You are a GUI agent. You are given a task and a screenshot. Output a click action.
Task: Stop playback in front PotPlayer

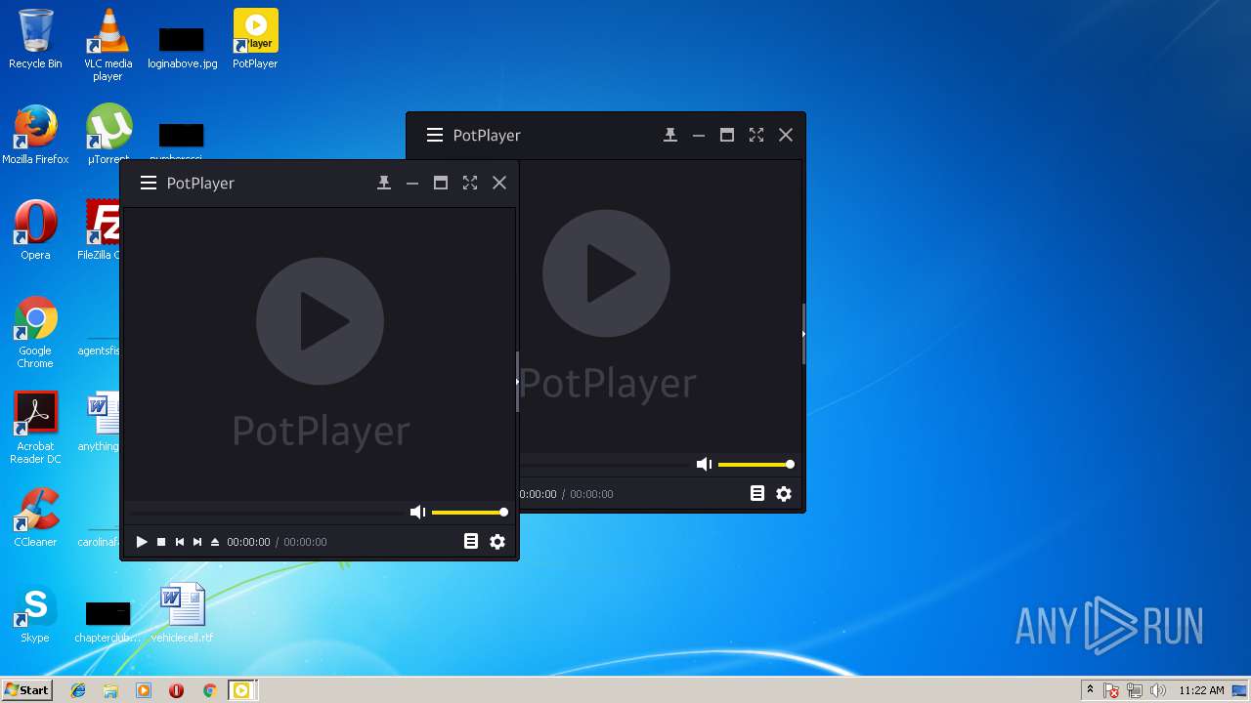(x=161, y=542)
